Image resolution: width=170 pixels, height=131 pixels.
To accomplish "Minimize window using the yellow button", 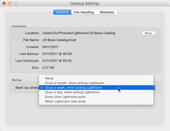I will point(10,3).
